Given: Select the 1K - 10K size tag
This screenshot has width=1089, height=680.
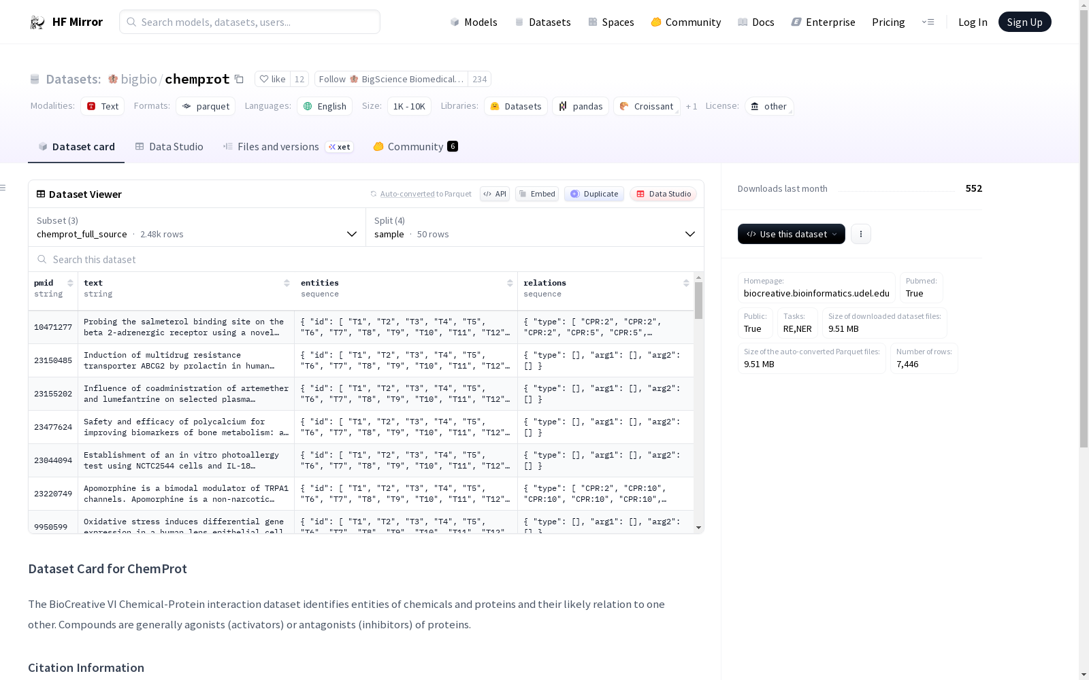Looking at the screenshot, I should click(x=409, y=106).
